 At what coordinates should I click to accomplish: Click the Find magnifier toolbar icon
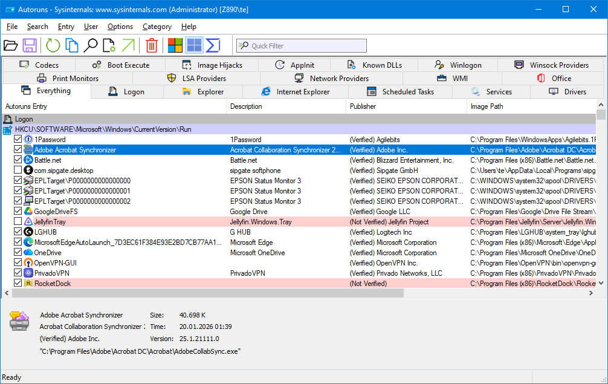91,45
